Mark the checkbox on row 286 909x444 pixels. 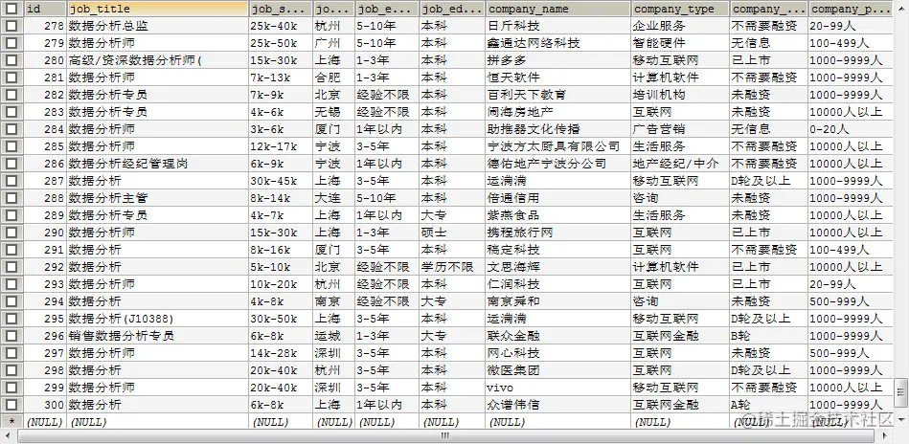pyautogui.click(x=11, y=164)
